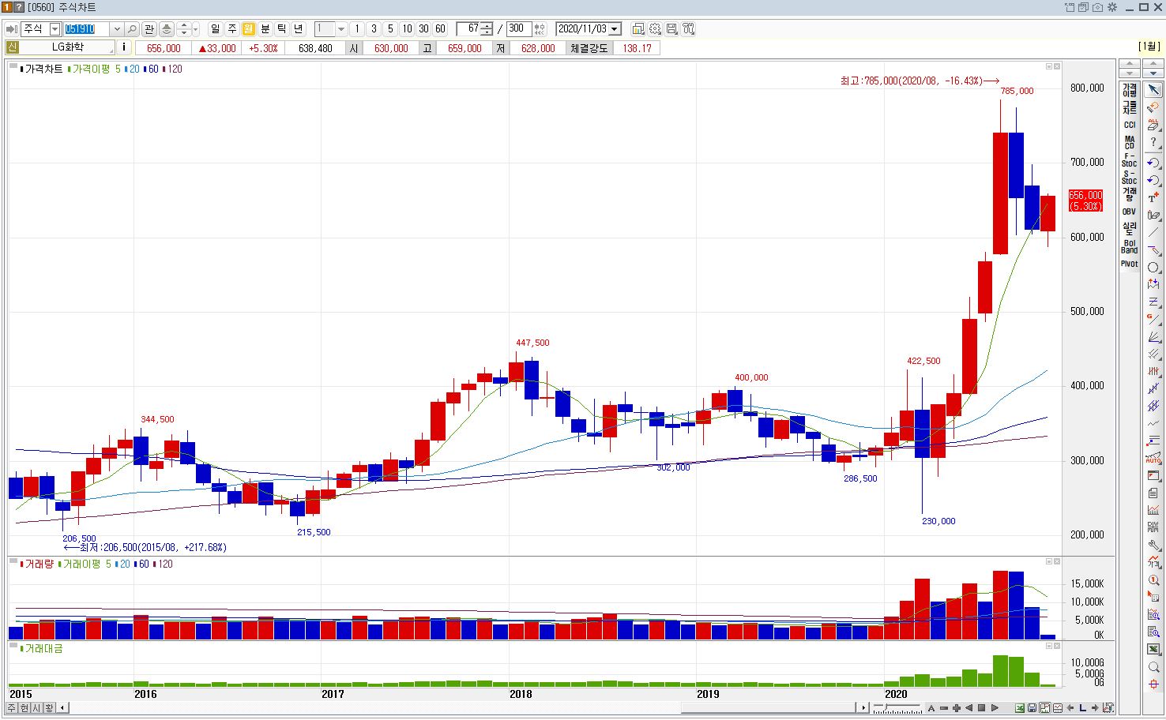Add the 거래량 indicator from side panel
Viewport: 1166px width, 720px height.
point(1130,194)
